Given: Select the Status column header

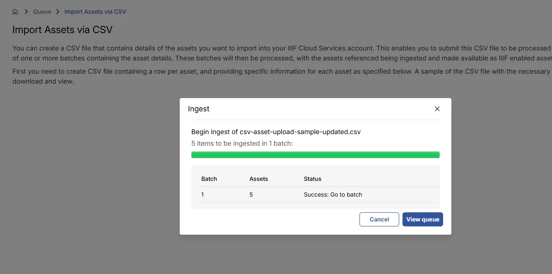Looking at the screenshot, I should click(x=312, y=179).
